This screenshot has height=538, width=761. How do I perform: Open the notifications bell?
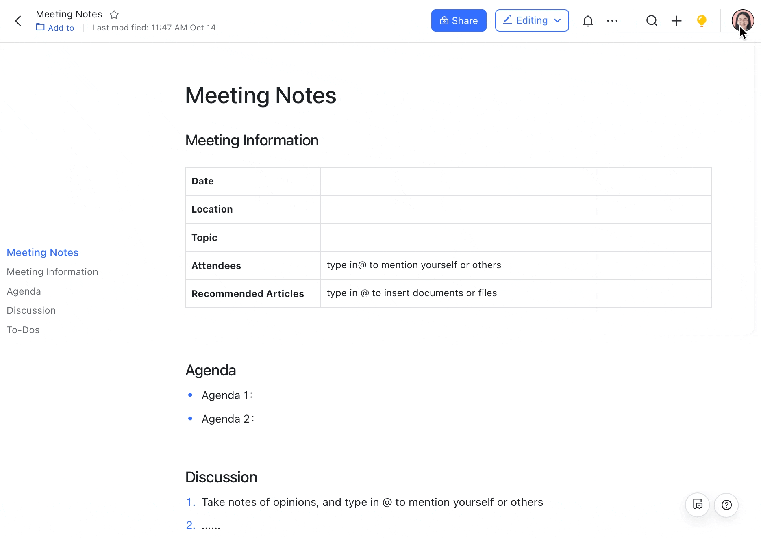(588, 21)
